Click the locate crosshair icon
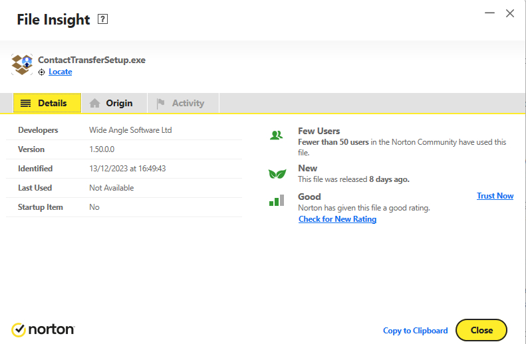Image resolution: width=526 pixels, height=344 pixels. (41, 72)
